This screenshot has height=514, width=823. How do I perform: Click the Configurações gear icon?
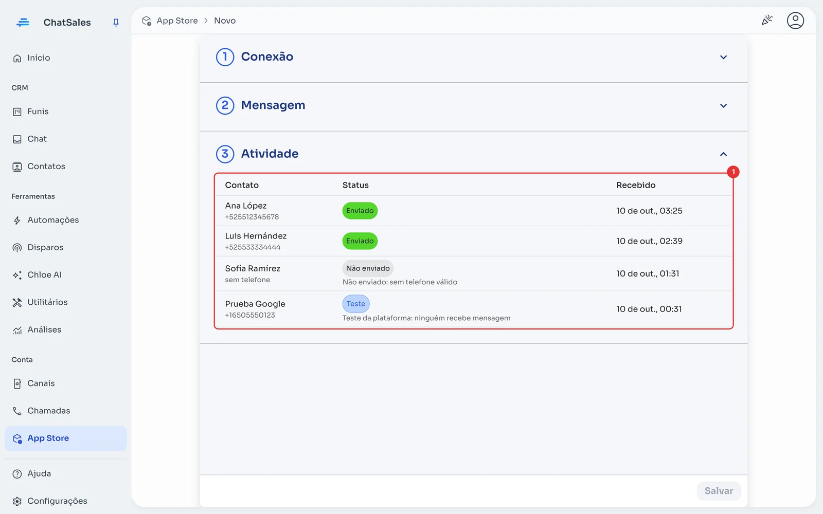17,501
